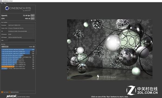
Task: Click the Cinebench title bar app icon
Action: click(x=1, y=1)
